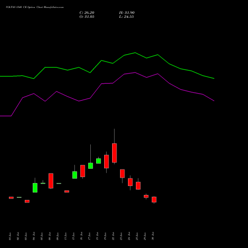
Task: Select the green candle above 04 Jun
Action: tap(35, 187)
